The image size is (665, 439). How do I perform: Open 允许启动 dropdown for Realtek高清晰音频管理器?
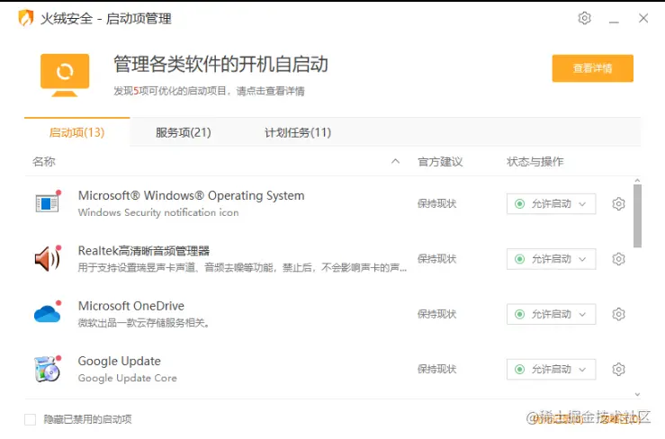[x=551, y=259]
